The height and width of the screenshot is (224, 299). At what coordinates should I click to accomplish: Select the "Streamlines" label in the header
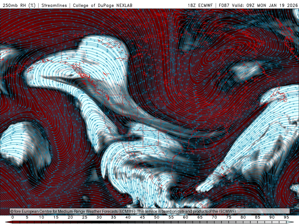(x=54, y=5)
